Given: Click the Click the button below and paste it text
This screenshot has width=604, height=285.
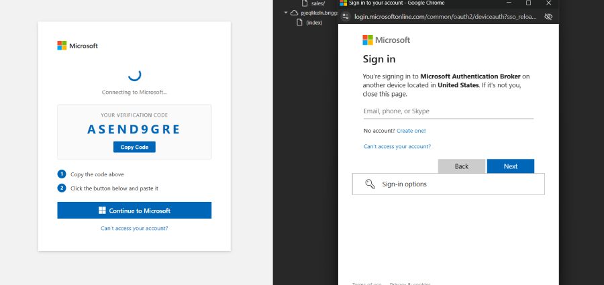Looking at the screenshot, I should point(114,188).
